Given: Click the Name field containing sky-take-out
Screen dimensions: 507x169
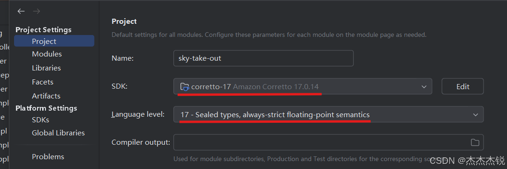Looking at the screenshot, I should [263, 58].
